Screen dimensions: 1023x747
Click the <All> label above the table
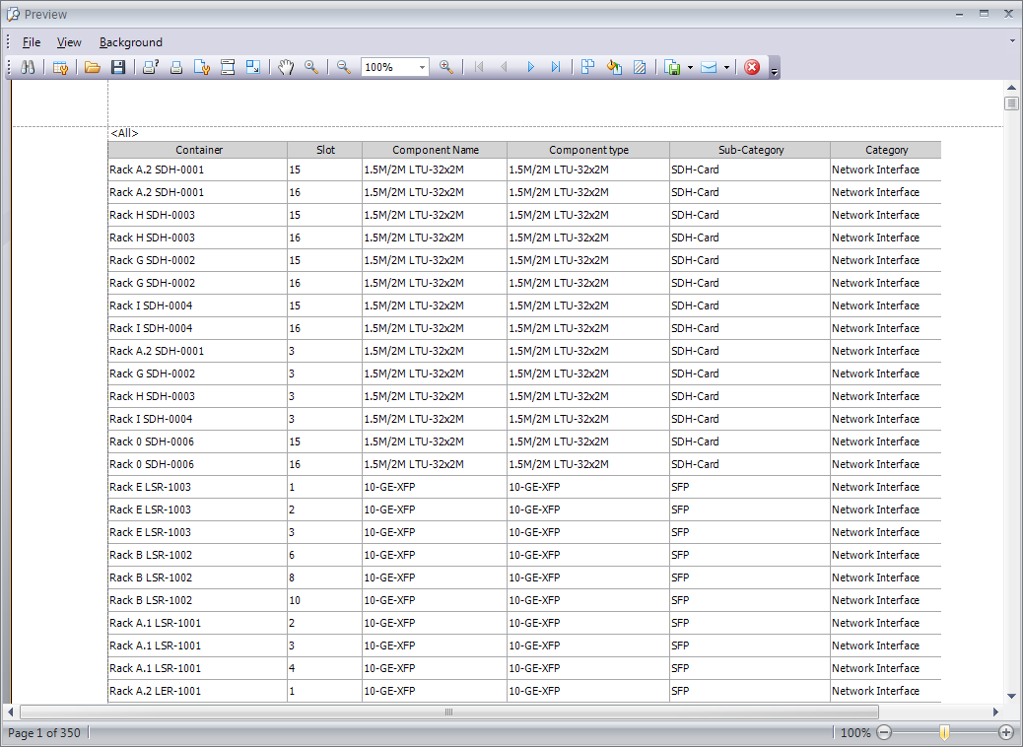tap(124, 133)
